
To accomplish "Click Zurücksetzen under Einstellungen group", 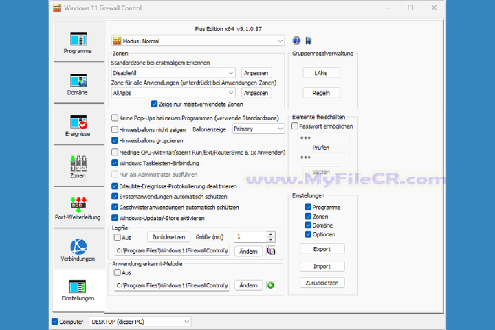I will coord(322,283).
